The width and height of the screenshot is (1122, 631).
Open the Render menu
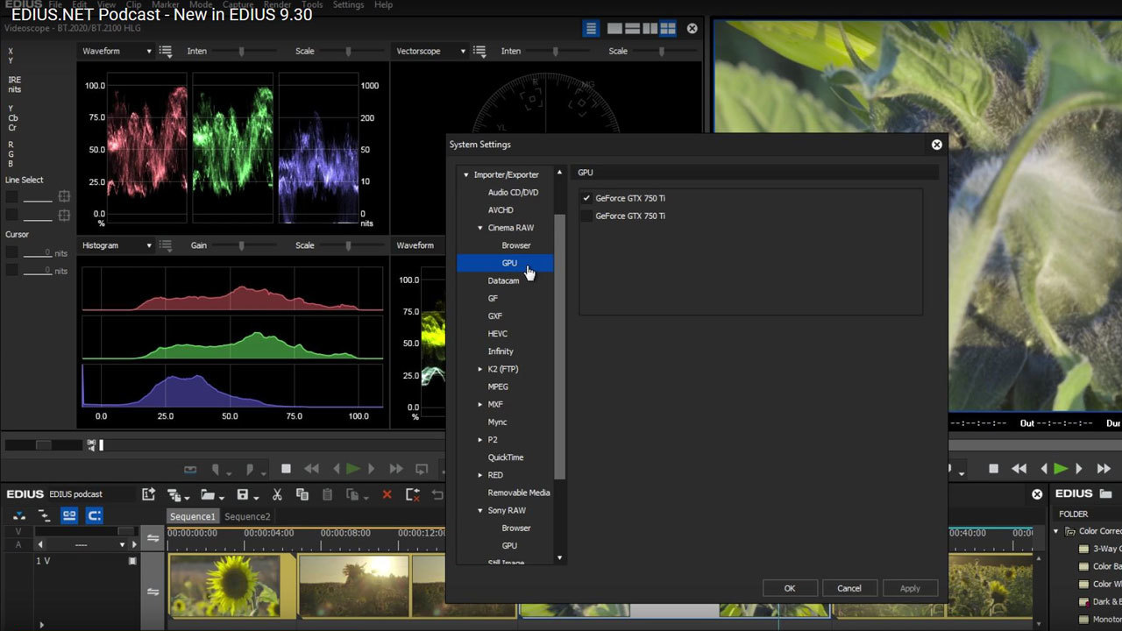[x=277, y=5]
